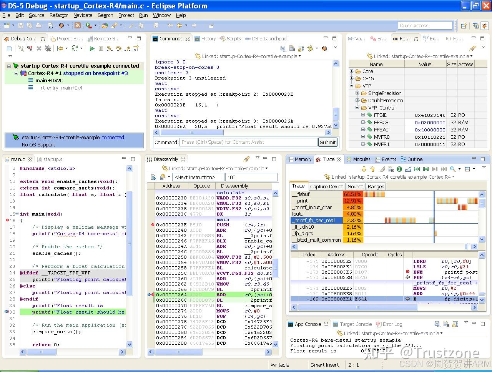Image resolution: width=492 pixels, height=372 pixels.
Task: Click the Step Over icon in Debug Control
Action: [x=118, y=48]
